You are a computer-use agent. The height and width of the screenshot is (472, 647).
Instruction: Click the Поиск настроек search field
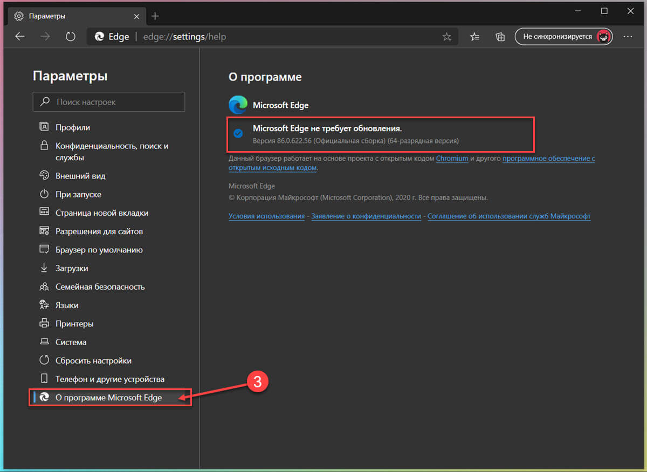(x=109, y=101)
